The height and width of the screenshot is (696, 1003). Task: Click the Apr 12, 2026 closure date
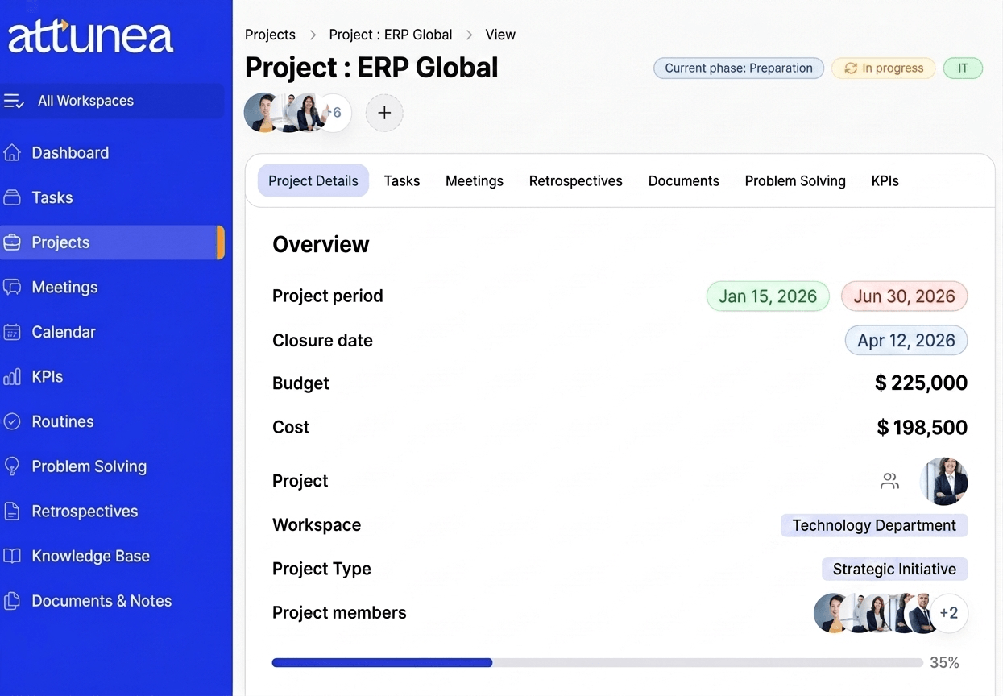[906, 341]
